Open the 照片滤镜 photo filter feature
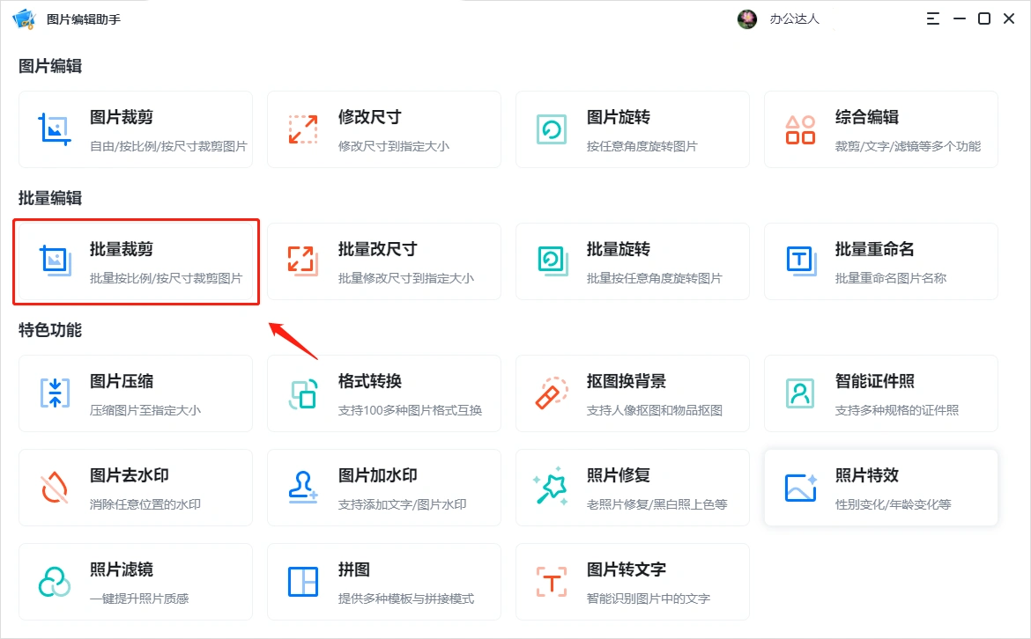Viewport: 1031px width, 639px height. (135, 582)
